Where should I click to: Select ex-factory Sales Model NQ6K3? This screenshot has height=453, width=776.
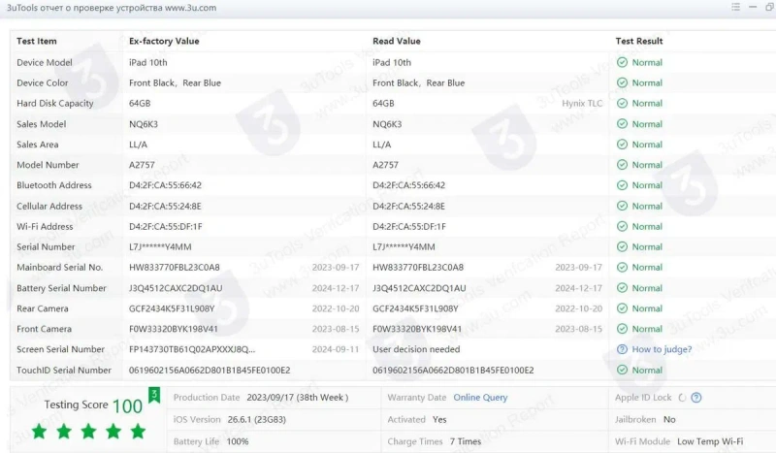144,124
